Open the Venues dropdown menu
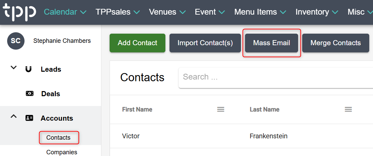This screenshot has height=156, width=373. pos(167,12)
